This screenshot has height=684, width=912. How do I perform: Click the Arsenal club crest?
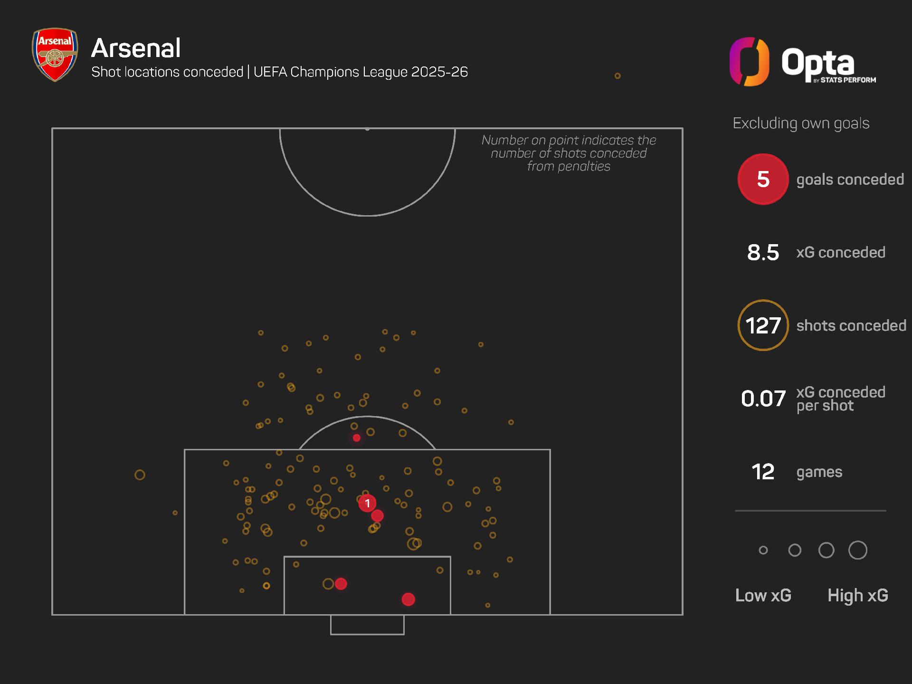[55, 55]
